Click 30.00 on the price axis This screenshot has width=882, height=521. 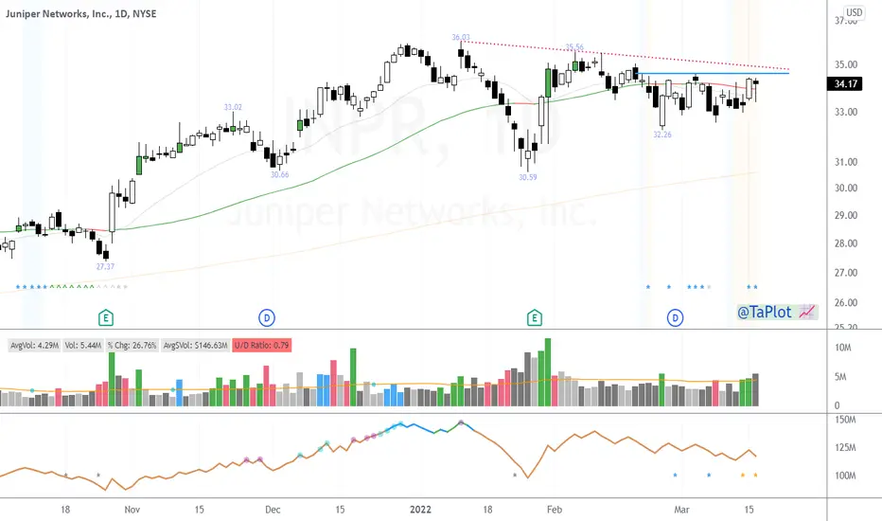click(846, 189)
